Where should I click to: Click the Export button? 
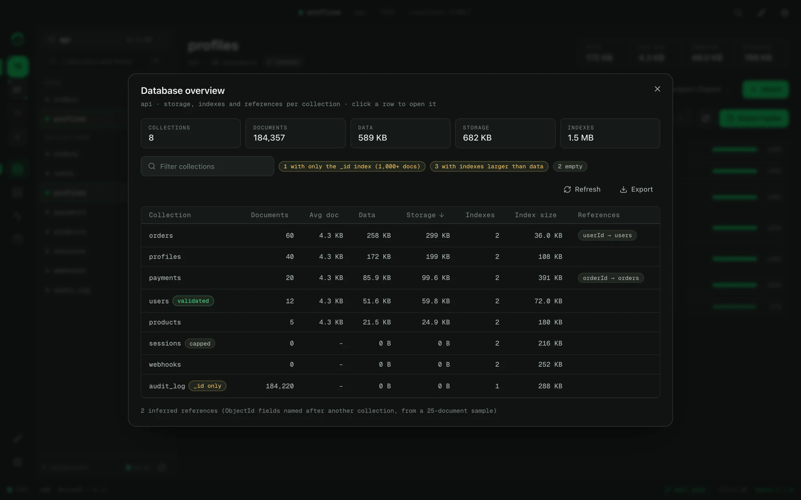coord(636,189)
